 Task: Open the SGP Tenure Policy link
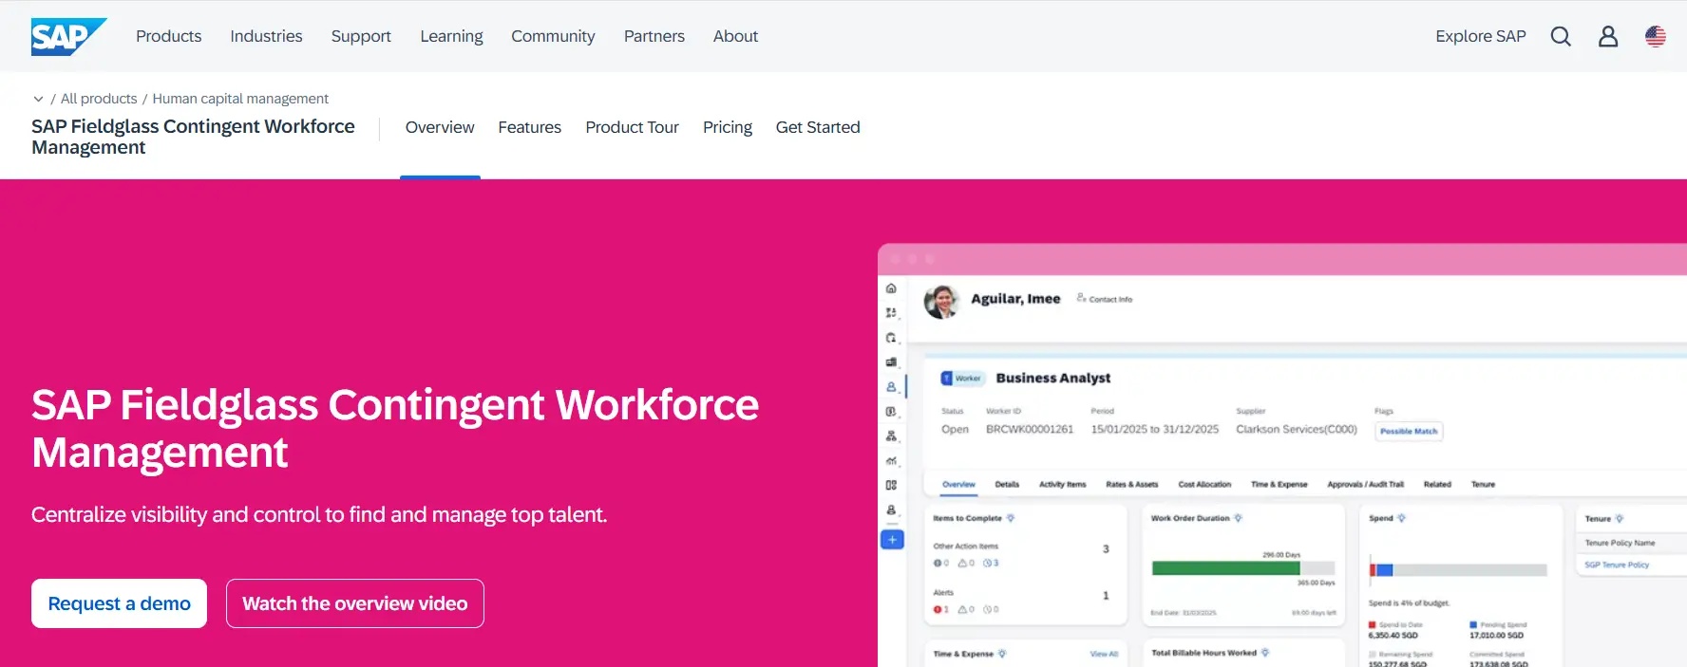pos(1617,565)
